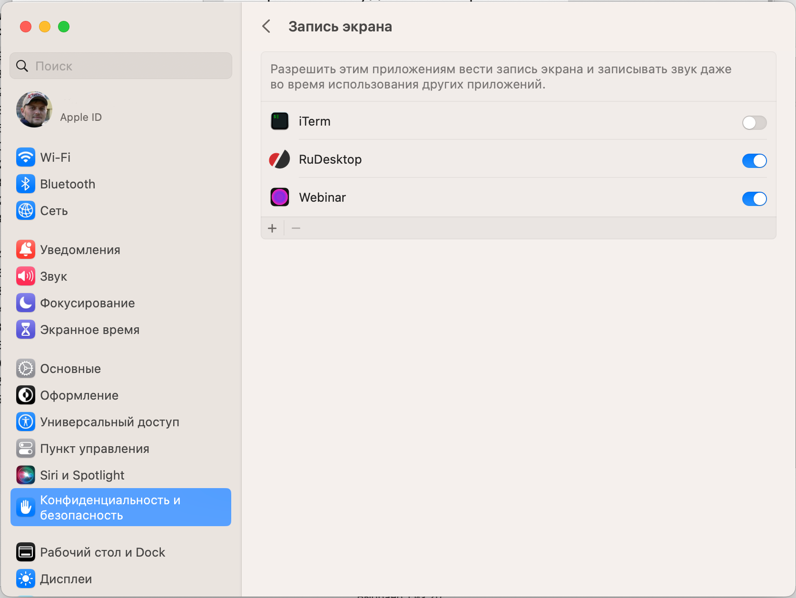Image resolution: width=796 pixels, height=598 pixels.
Task: Open Siri и Spotlight settings
Action: pos(121,475)
